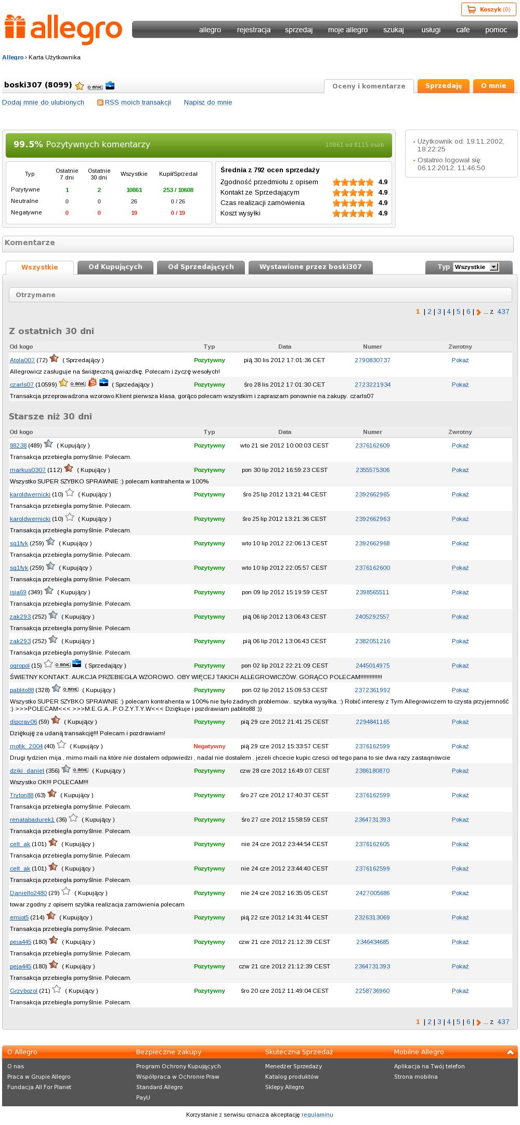Open Wystawione przez boski307 tab
This screenshot has width=520, height=1125.
(x=310, y=267)
